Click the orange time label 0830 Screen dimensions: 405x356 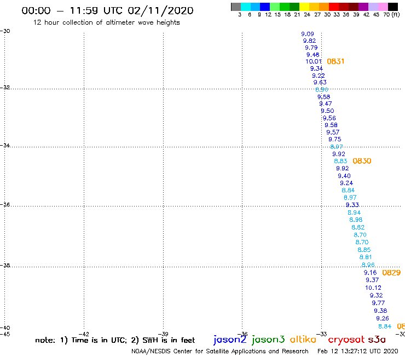[362, 161]
